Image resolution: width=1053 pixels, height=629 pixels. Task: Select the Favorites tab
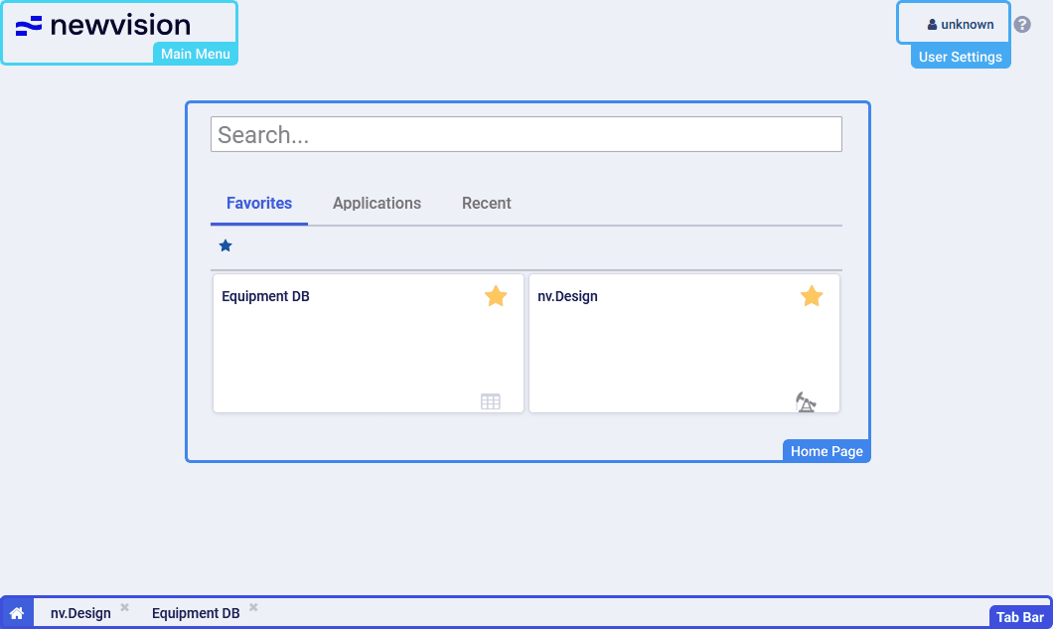click(x=259, y=203)
